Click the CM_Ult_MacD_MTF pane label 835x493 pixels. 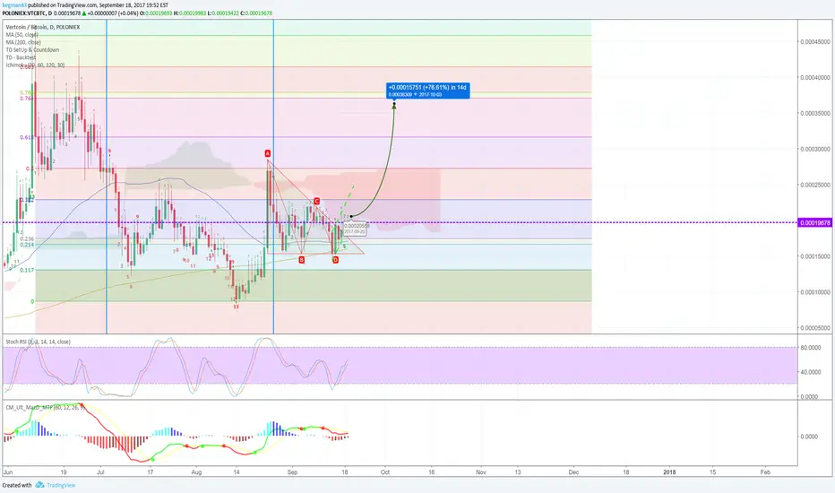pos(45,407)
